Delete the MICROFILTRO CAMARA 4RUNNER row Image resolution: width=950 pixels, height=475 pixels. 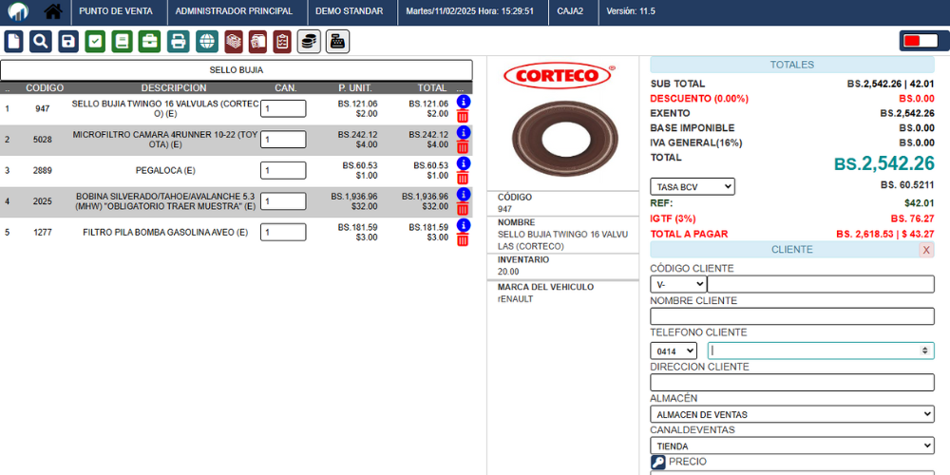pos(463,146)
